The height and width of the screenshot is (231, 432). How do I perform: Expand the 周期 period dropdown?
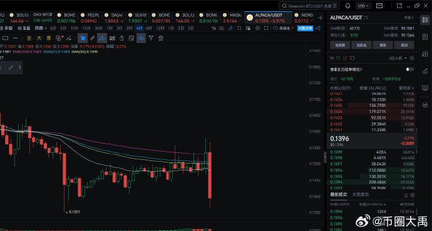point(41,28)
